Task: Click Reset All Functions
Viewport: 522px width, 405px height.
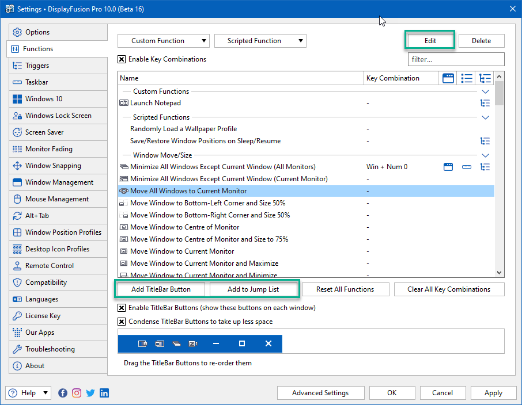Action: coord(345,289)
